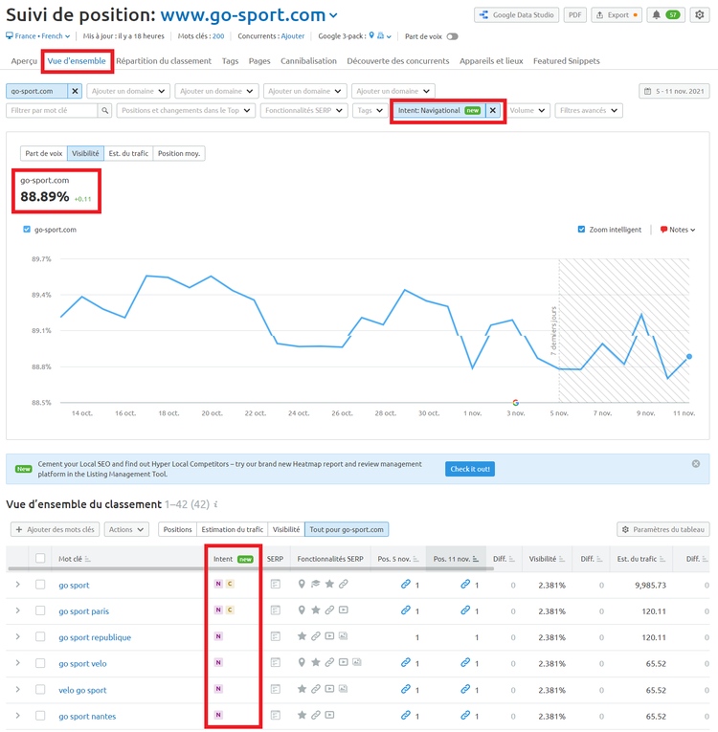Open the Notes dropdown on chart

(x=678, y=230)
